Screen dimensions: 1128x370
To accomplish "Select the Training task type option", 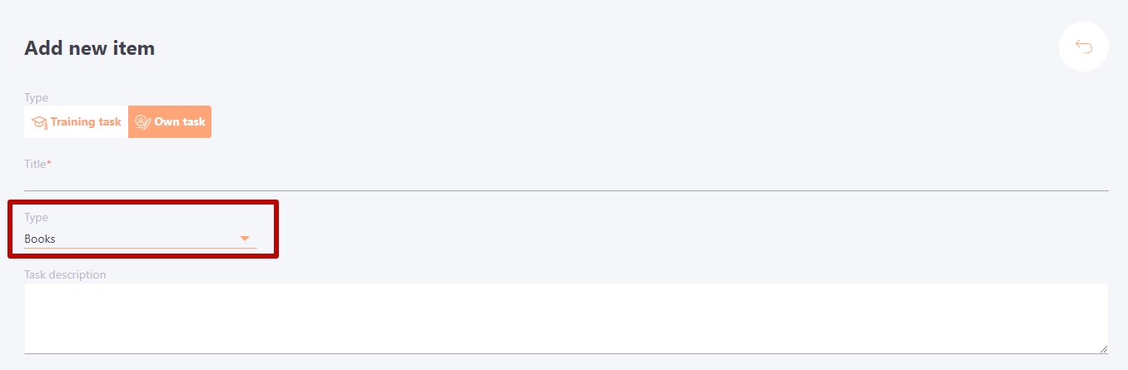I will coord(76,121).
